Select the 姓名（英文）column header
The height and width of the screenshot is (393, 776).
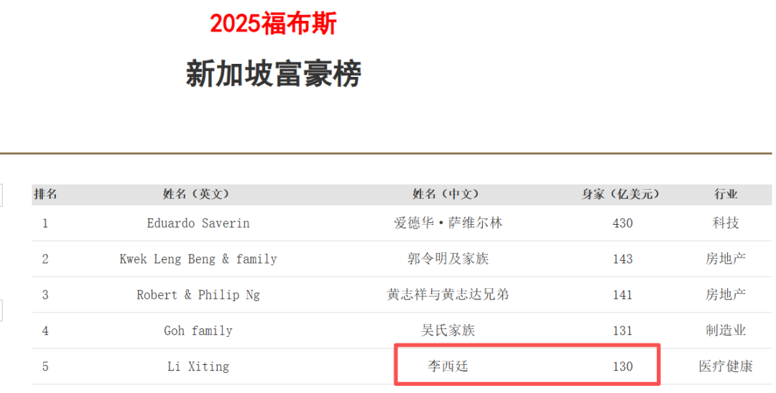(198, 194)
